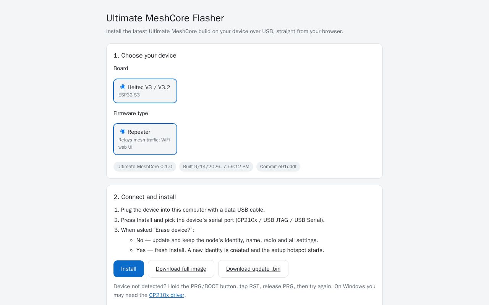The image size is (489, 305).
Task: Click the ESP32-S3 label on board card
Action: click(x=129, y=95)
